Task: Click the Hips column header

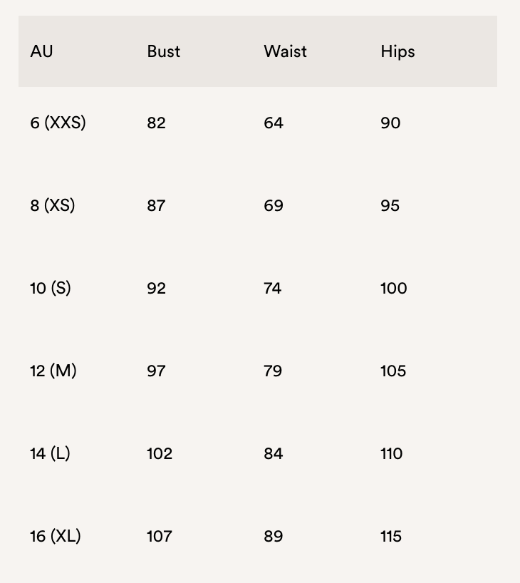Action: (x=397, y=51)
